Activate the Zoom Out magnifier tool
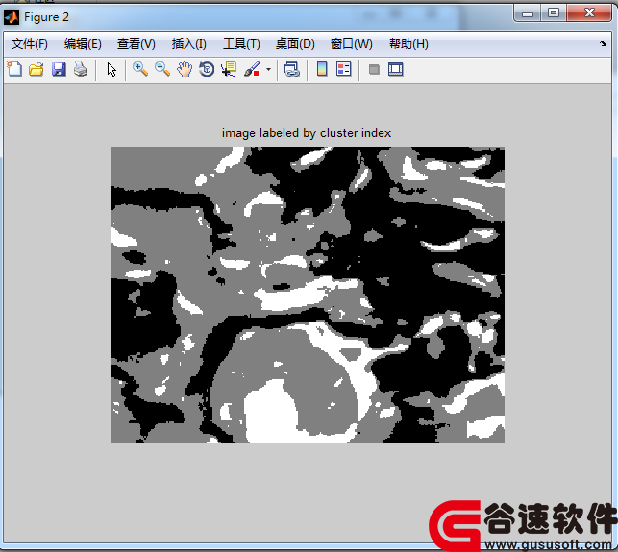The width and height of the screenshot is (618, 552). [x=162, y=70]
